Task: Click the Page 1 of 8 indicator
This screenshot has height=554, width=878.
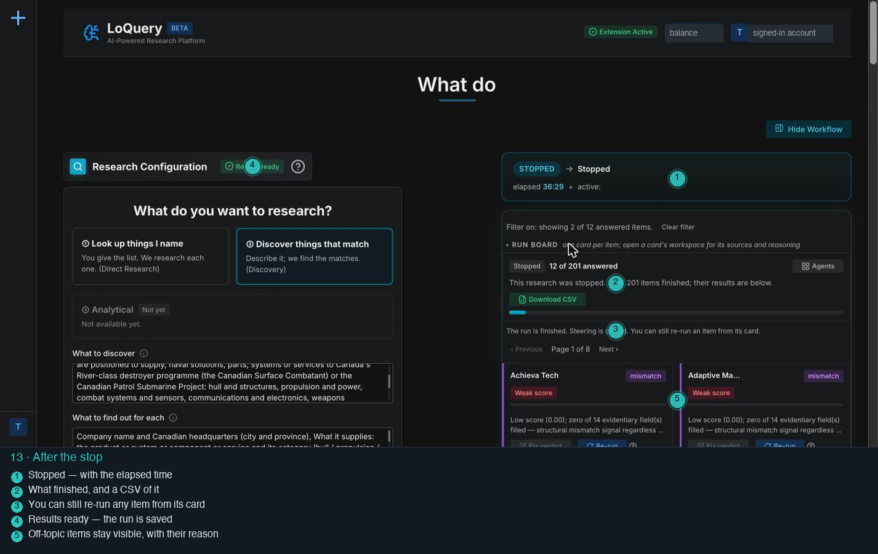Action: pos(570,349)
